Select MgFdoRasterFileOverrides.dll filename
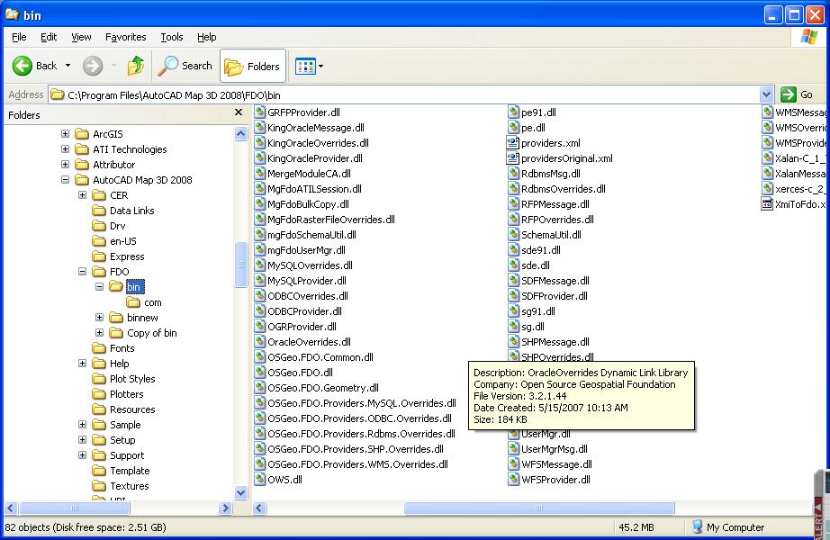Screen dimensions: 830x540 coord(331,220)
